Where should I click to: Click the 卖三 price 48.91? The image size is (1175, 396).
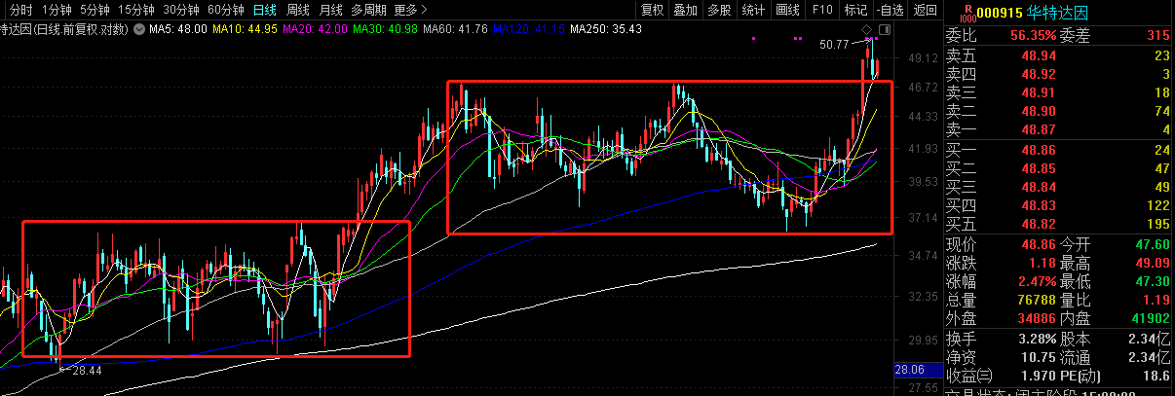point(1037,92)
